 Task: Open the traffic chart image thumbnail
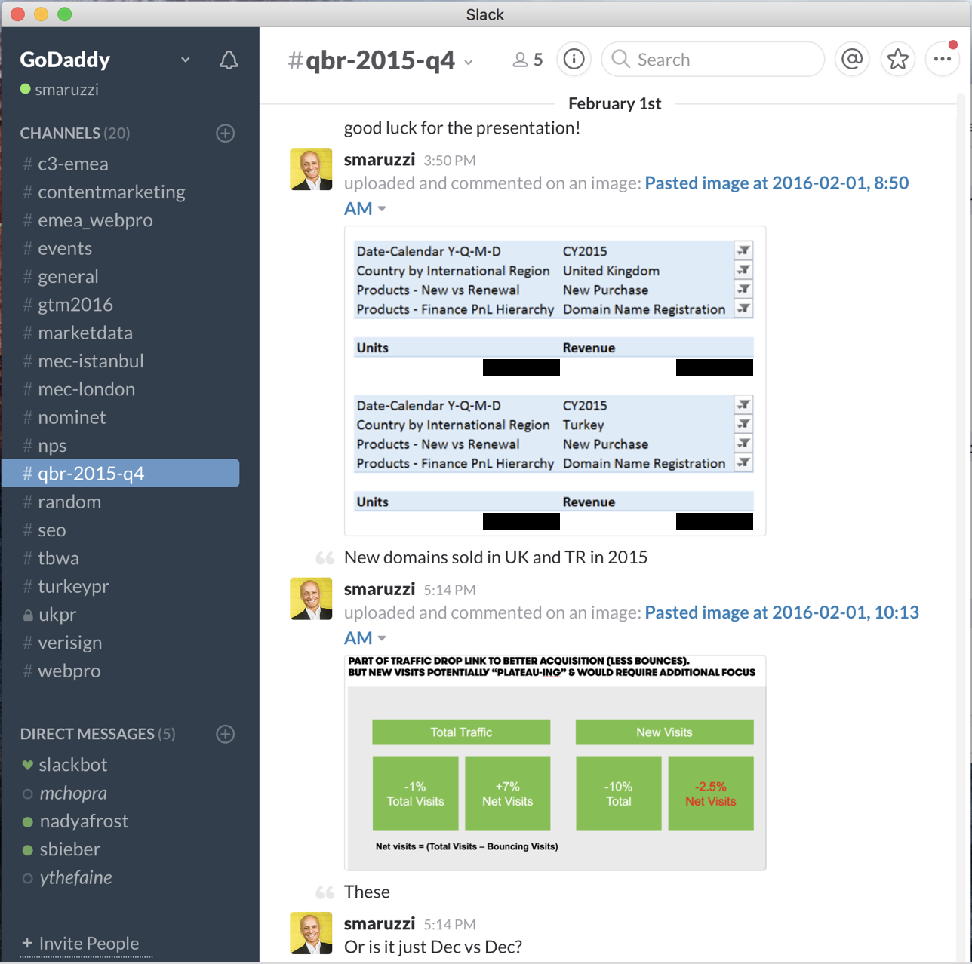[x=555, y=762]
